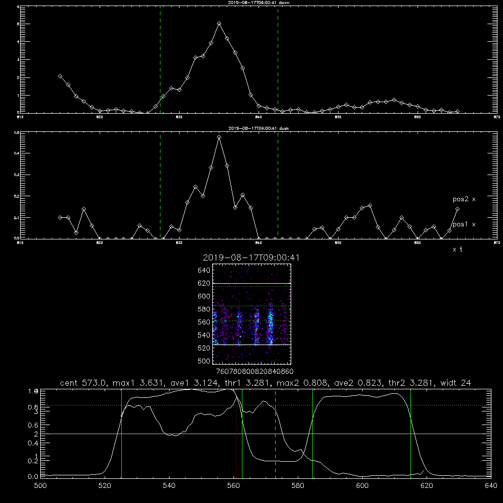This screenshot has height=503, width=503.
Task: Click the dawn plot title '2019-08-17T09:00:41 dawn'
Action: tap(259, 3)
